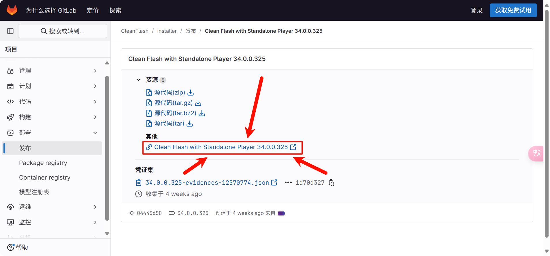550x256 pixels.
Task: Open Package registry in sidebar
Action: pos(43,163)
